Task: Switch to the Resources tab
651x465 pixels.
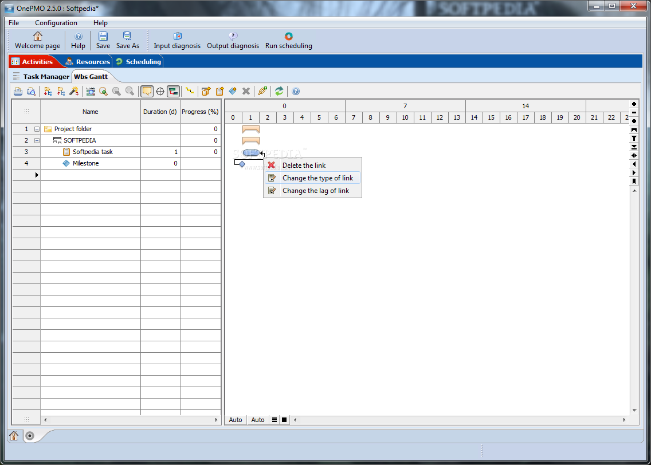Action: (x=88, y=62)
